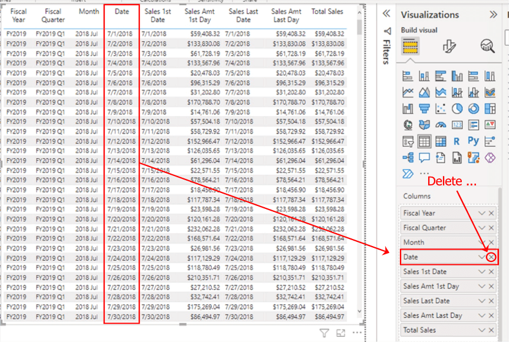Image resolution: width=509 pixels, height=342 pixels.
Task: Select the ribbon chart visual
Action: (490, 92)
